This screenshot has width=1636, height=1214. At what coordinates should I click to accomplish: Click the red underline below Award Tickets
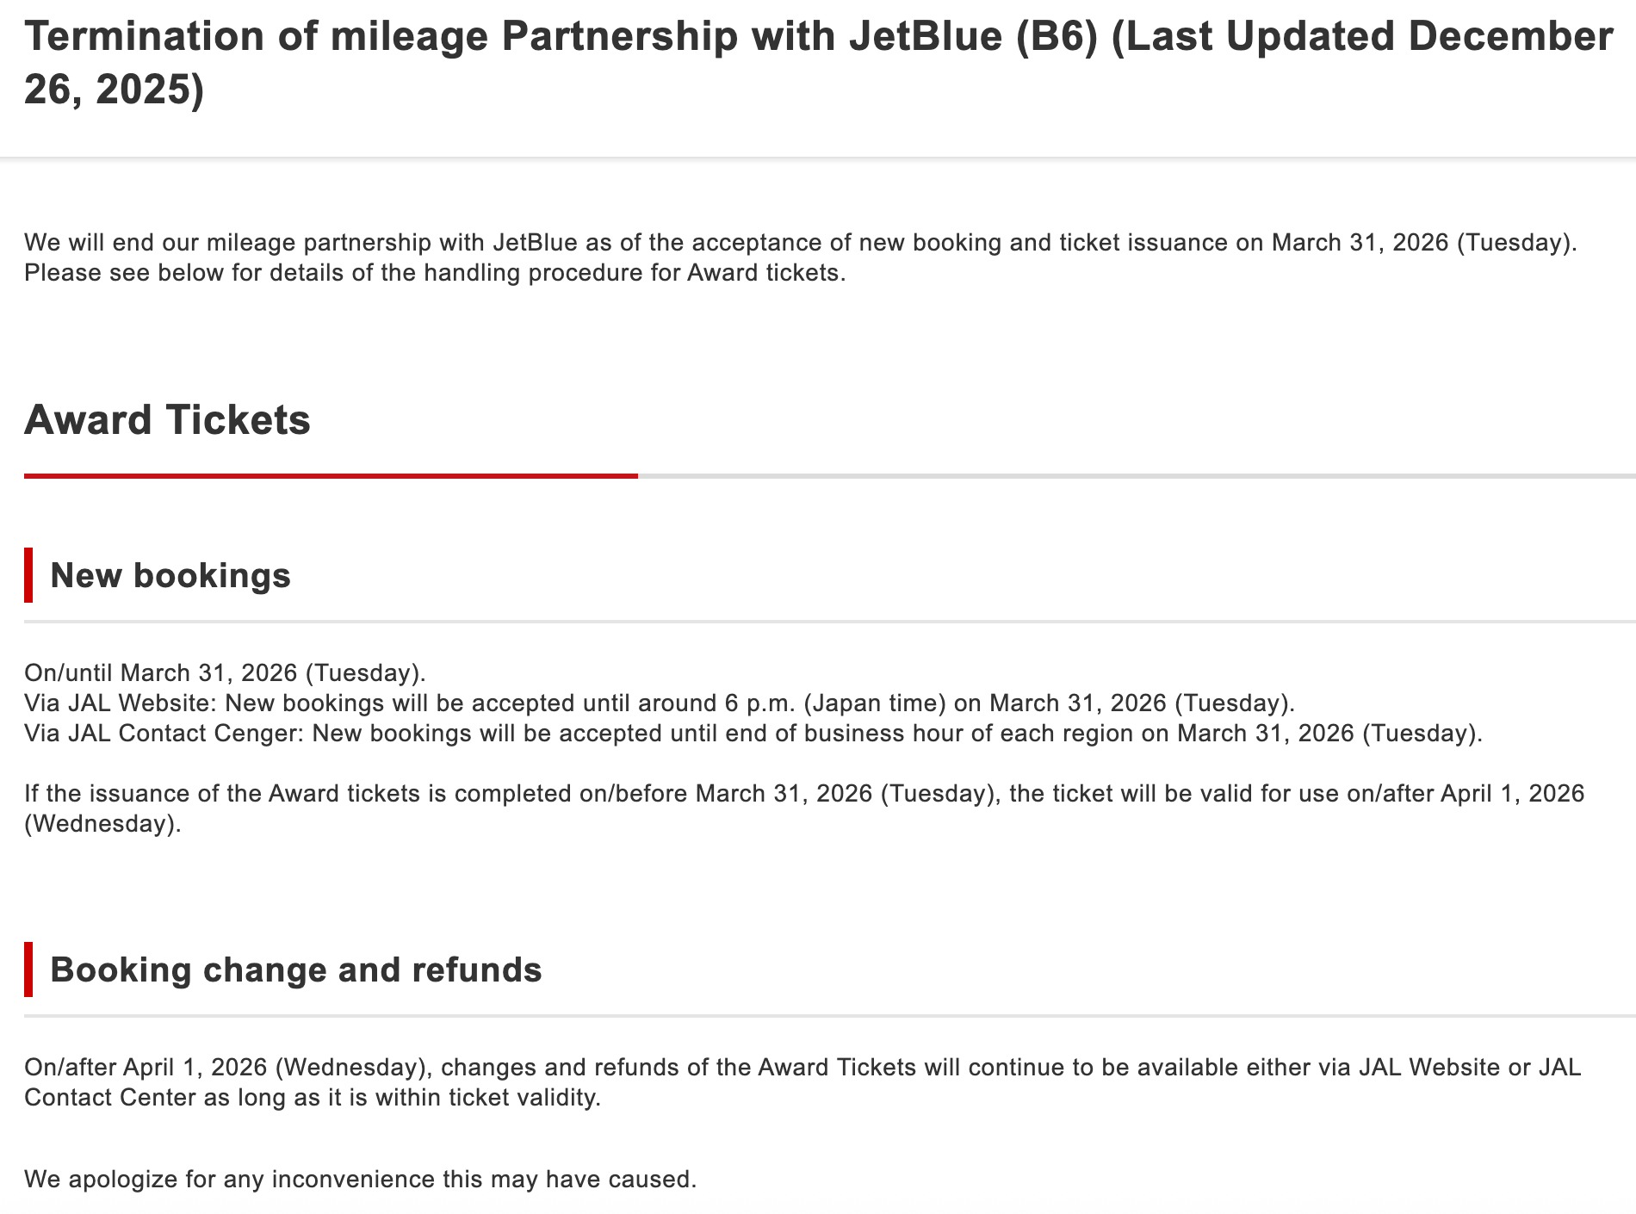(331, 475)
